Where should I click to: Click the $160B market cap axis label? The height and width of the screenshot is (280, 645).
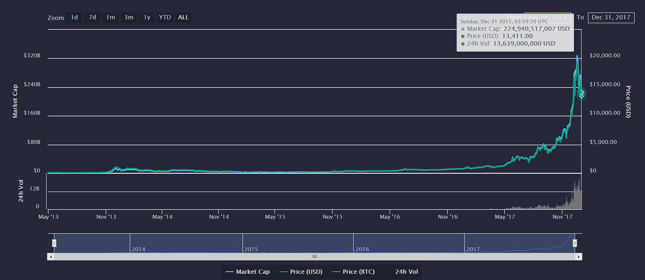32,113
